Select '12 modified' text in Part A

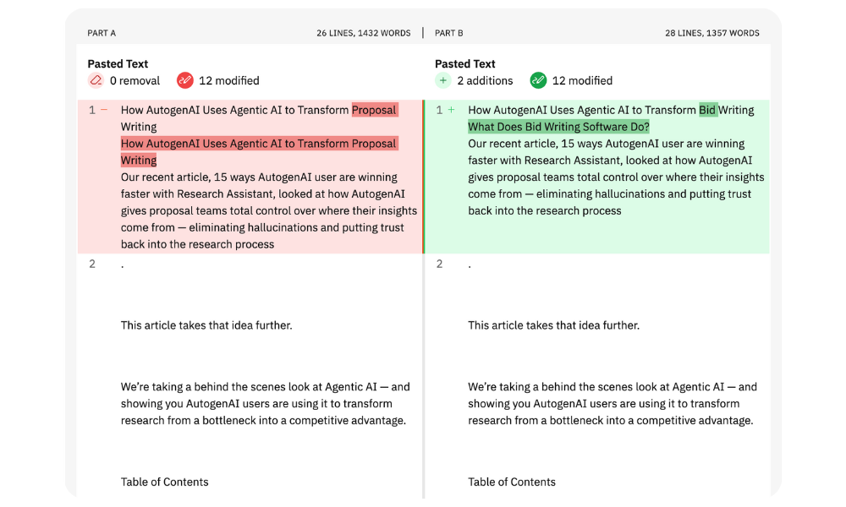[x=228, y=81]
